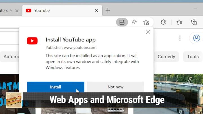Open the Collections icon
203x114 pixels.
194,22
